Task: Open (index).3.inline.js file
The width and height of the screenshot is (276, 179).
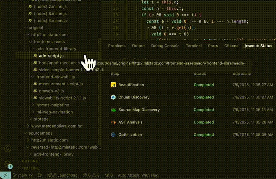Action: (x=50, y=13)
